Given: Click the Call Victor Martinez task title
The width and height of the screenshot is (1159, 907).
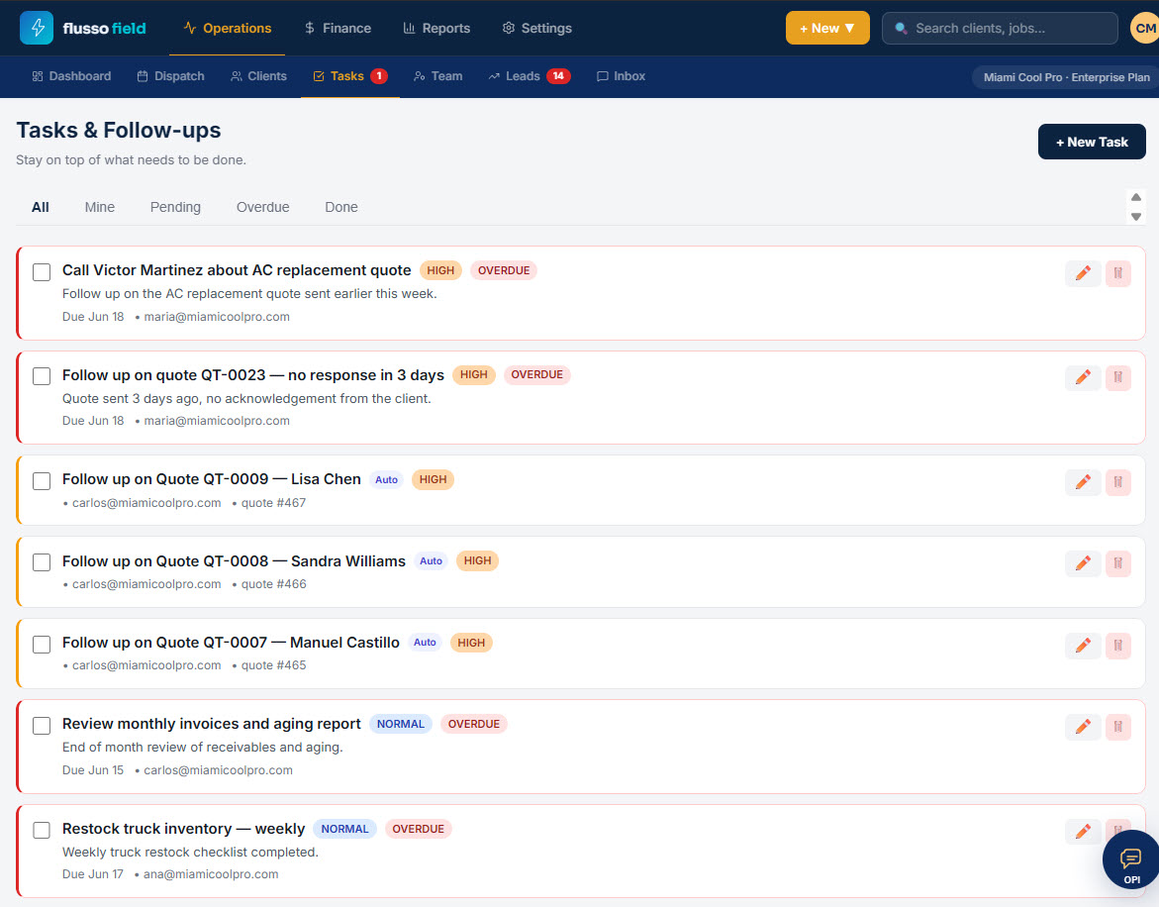Looking at the screenshot, I should point(237,270).
